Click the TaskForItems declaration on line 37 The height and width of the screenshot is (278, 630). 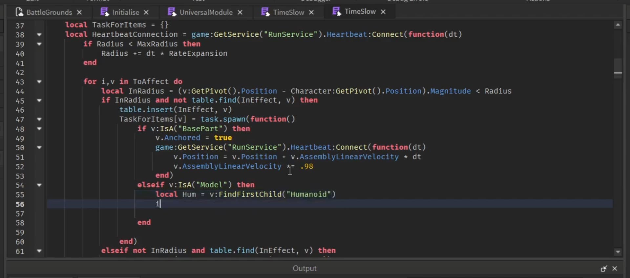point(119,25)
